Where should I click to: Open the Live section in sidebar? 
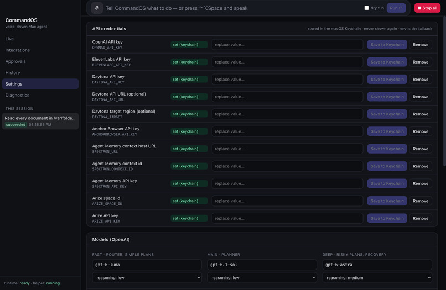tap(40, 39)
